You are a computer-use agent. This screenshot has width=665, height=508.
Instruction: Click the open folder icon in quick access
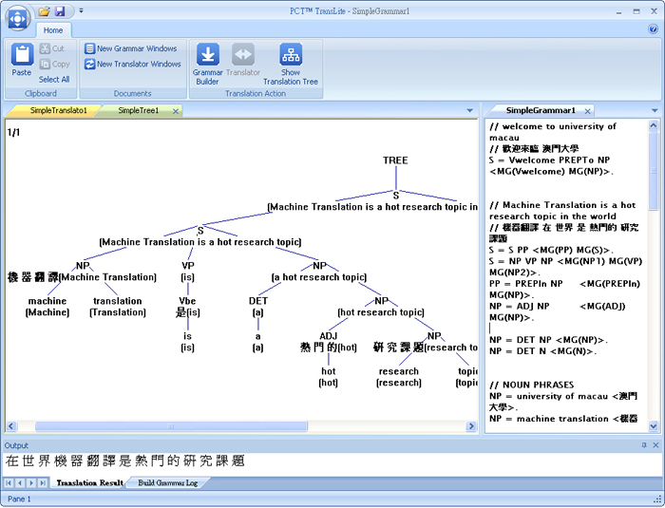44,11
